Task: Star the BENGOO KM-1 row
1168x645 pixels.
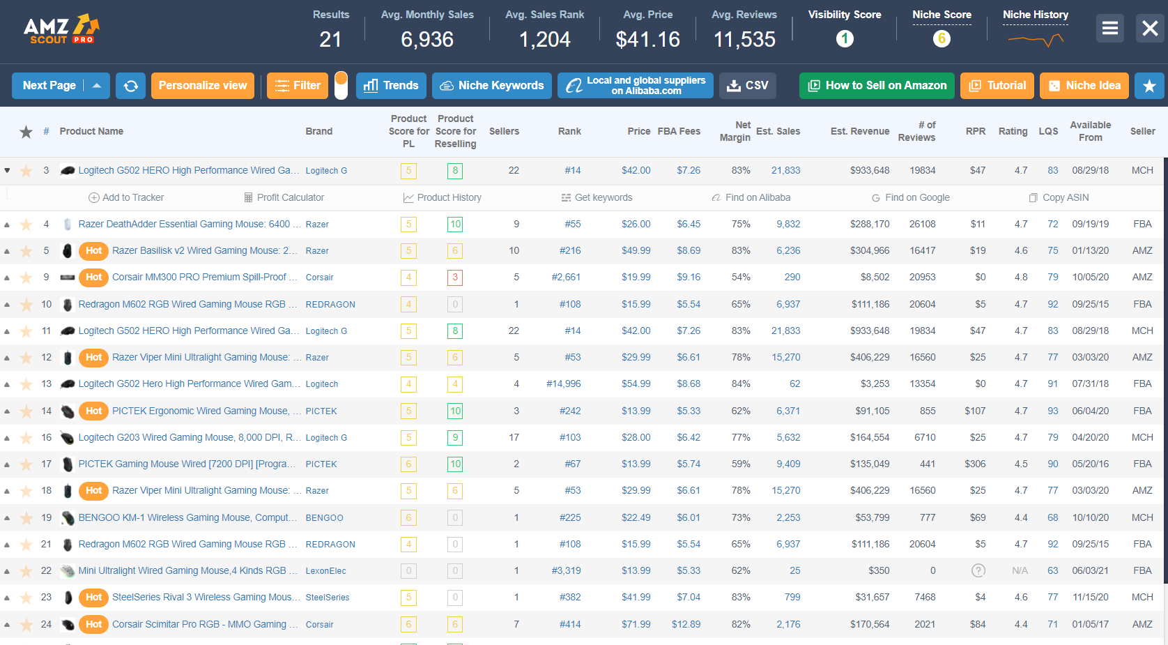Action: pyautogui.click(x=26, y=518)
